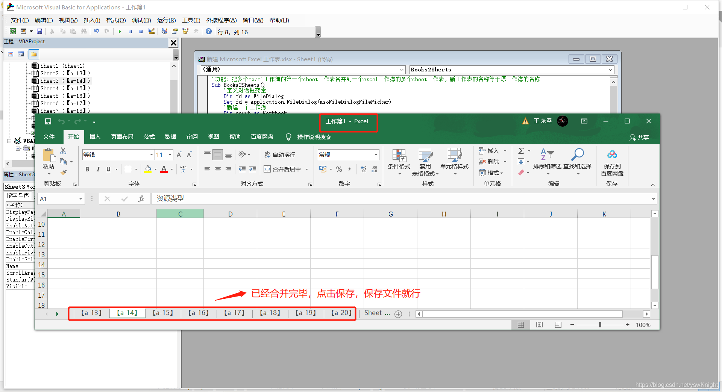Click Merge & Center (合并后居中)
Image resolution: width=722 pixels, height=392 pixels.
[282, 170]
